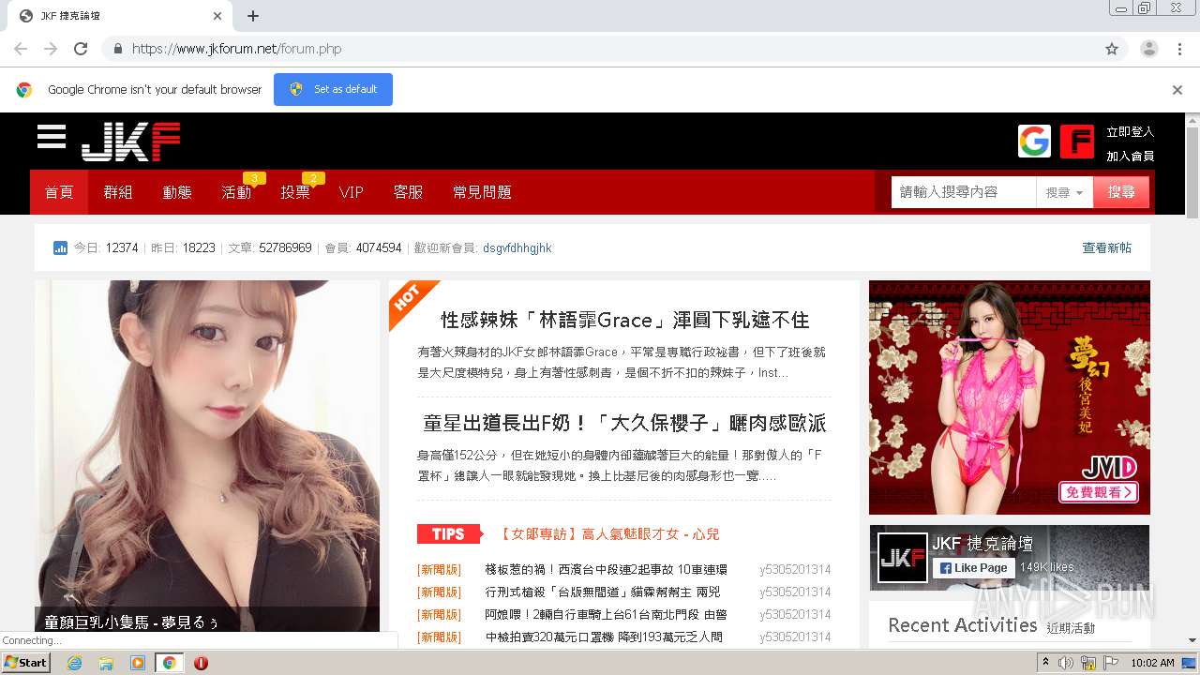Open Chrome profile avatar icon
The height and width of the screenshot is (675, 1200).
(x=1148, y=49)
